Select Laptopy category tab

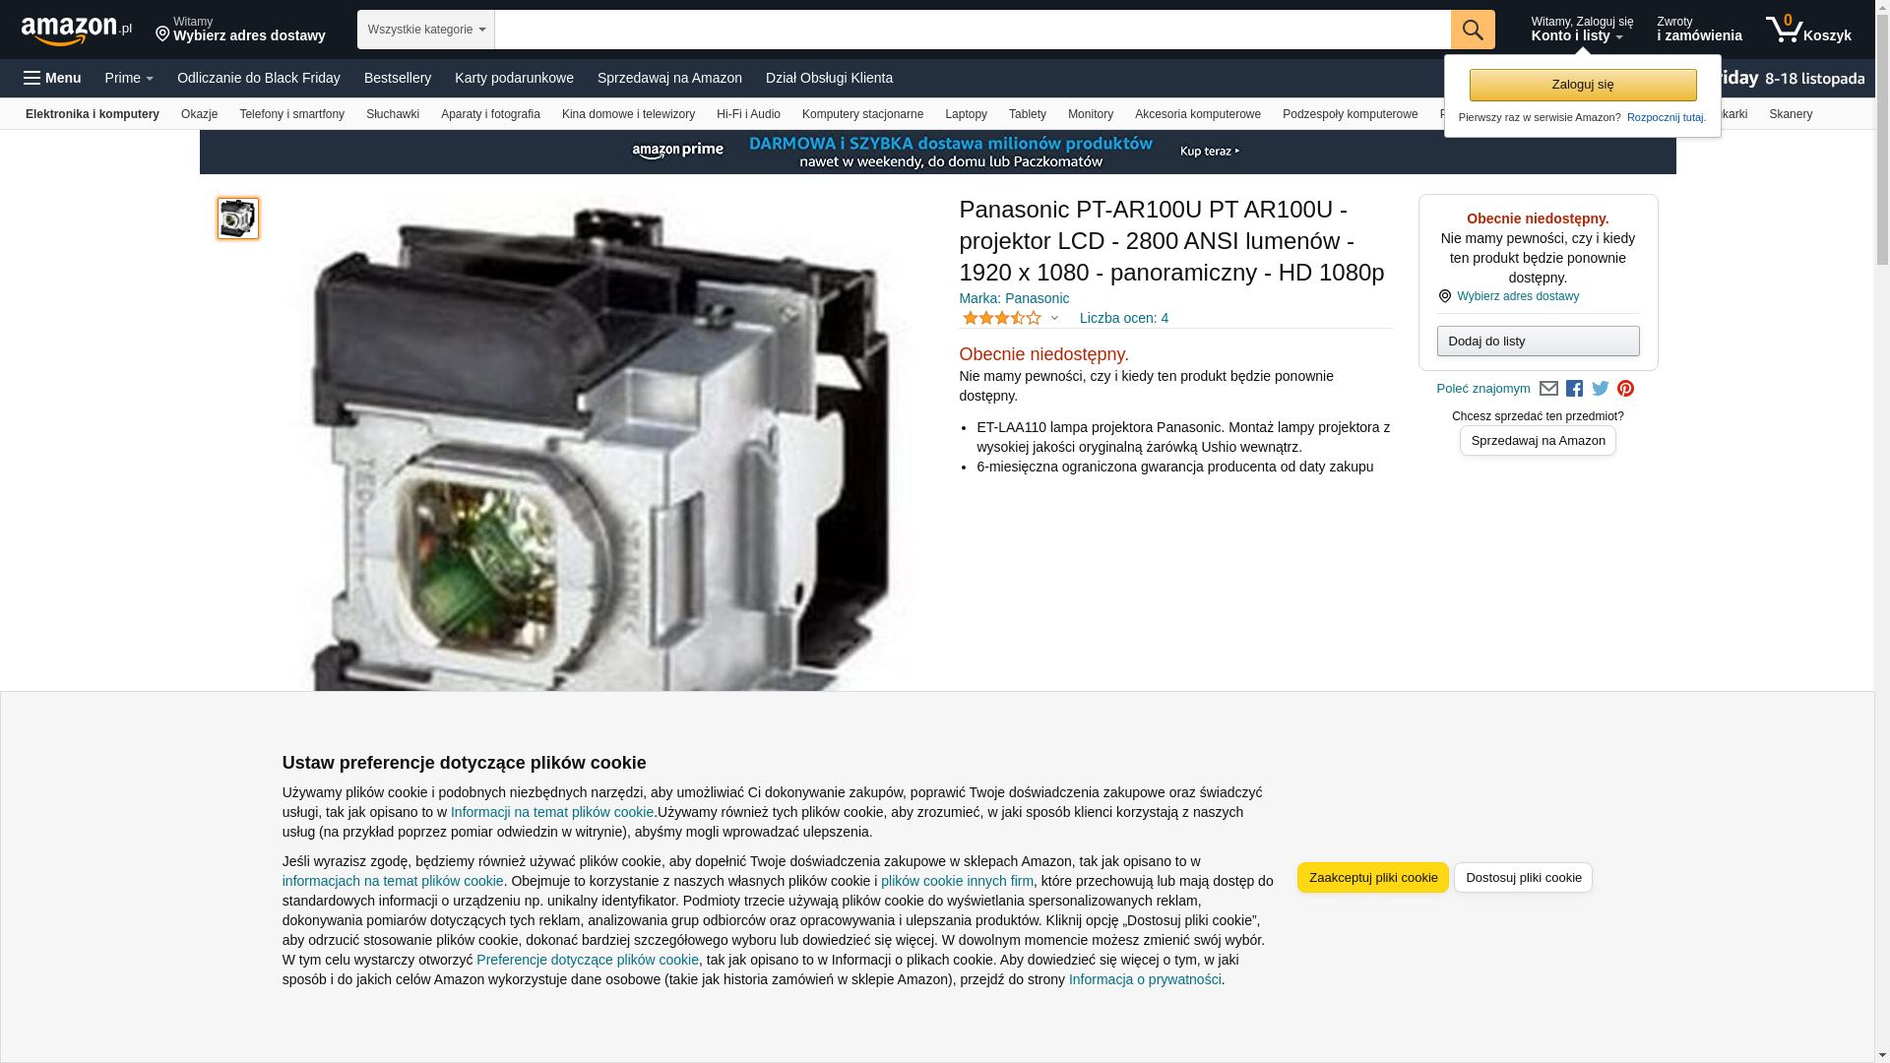(966, 114)
